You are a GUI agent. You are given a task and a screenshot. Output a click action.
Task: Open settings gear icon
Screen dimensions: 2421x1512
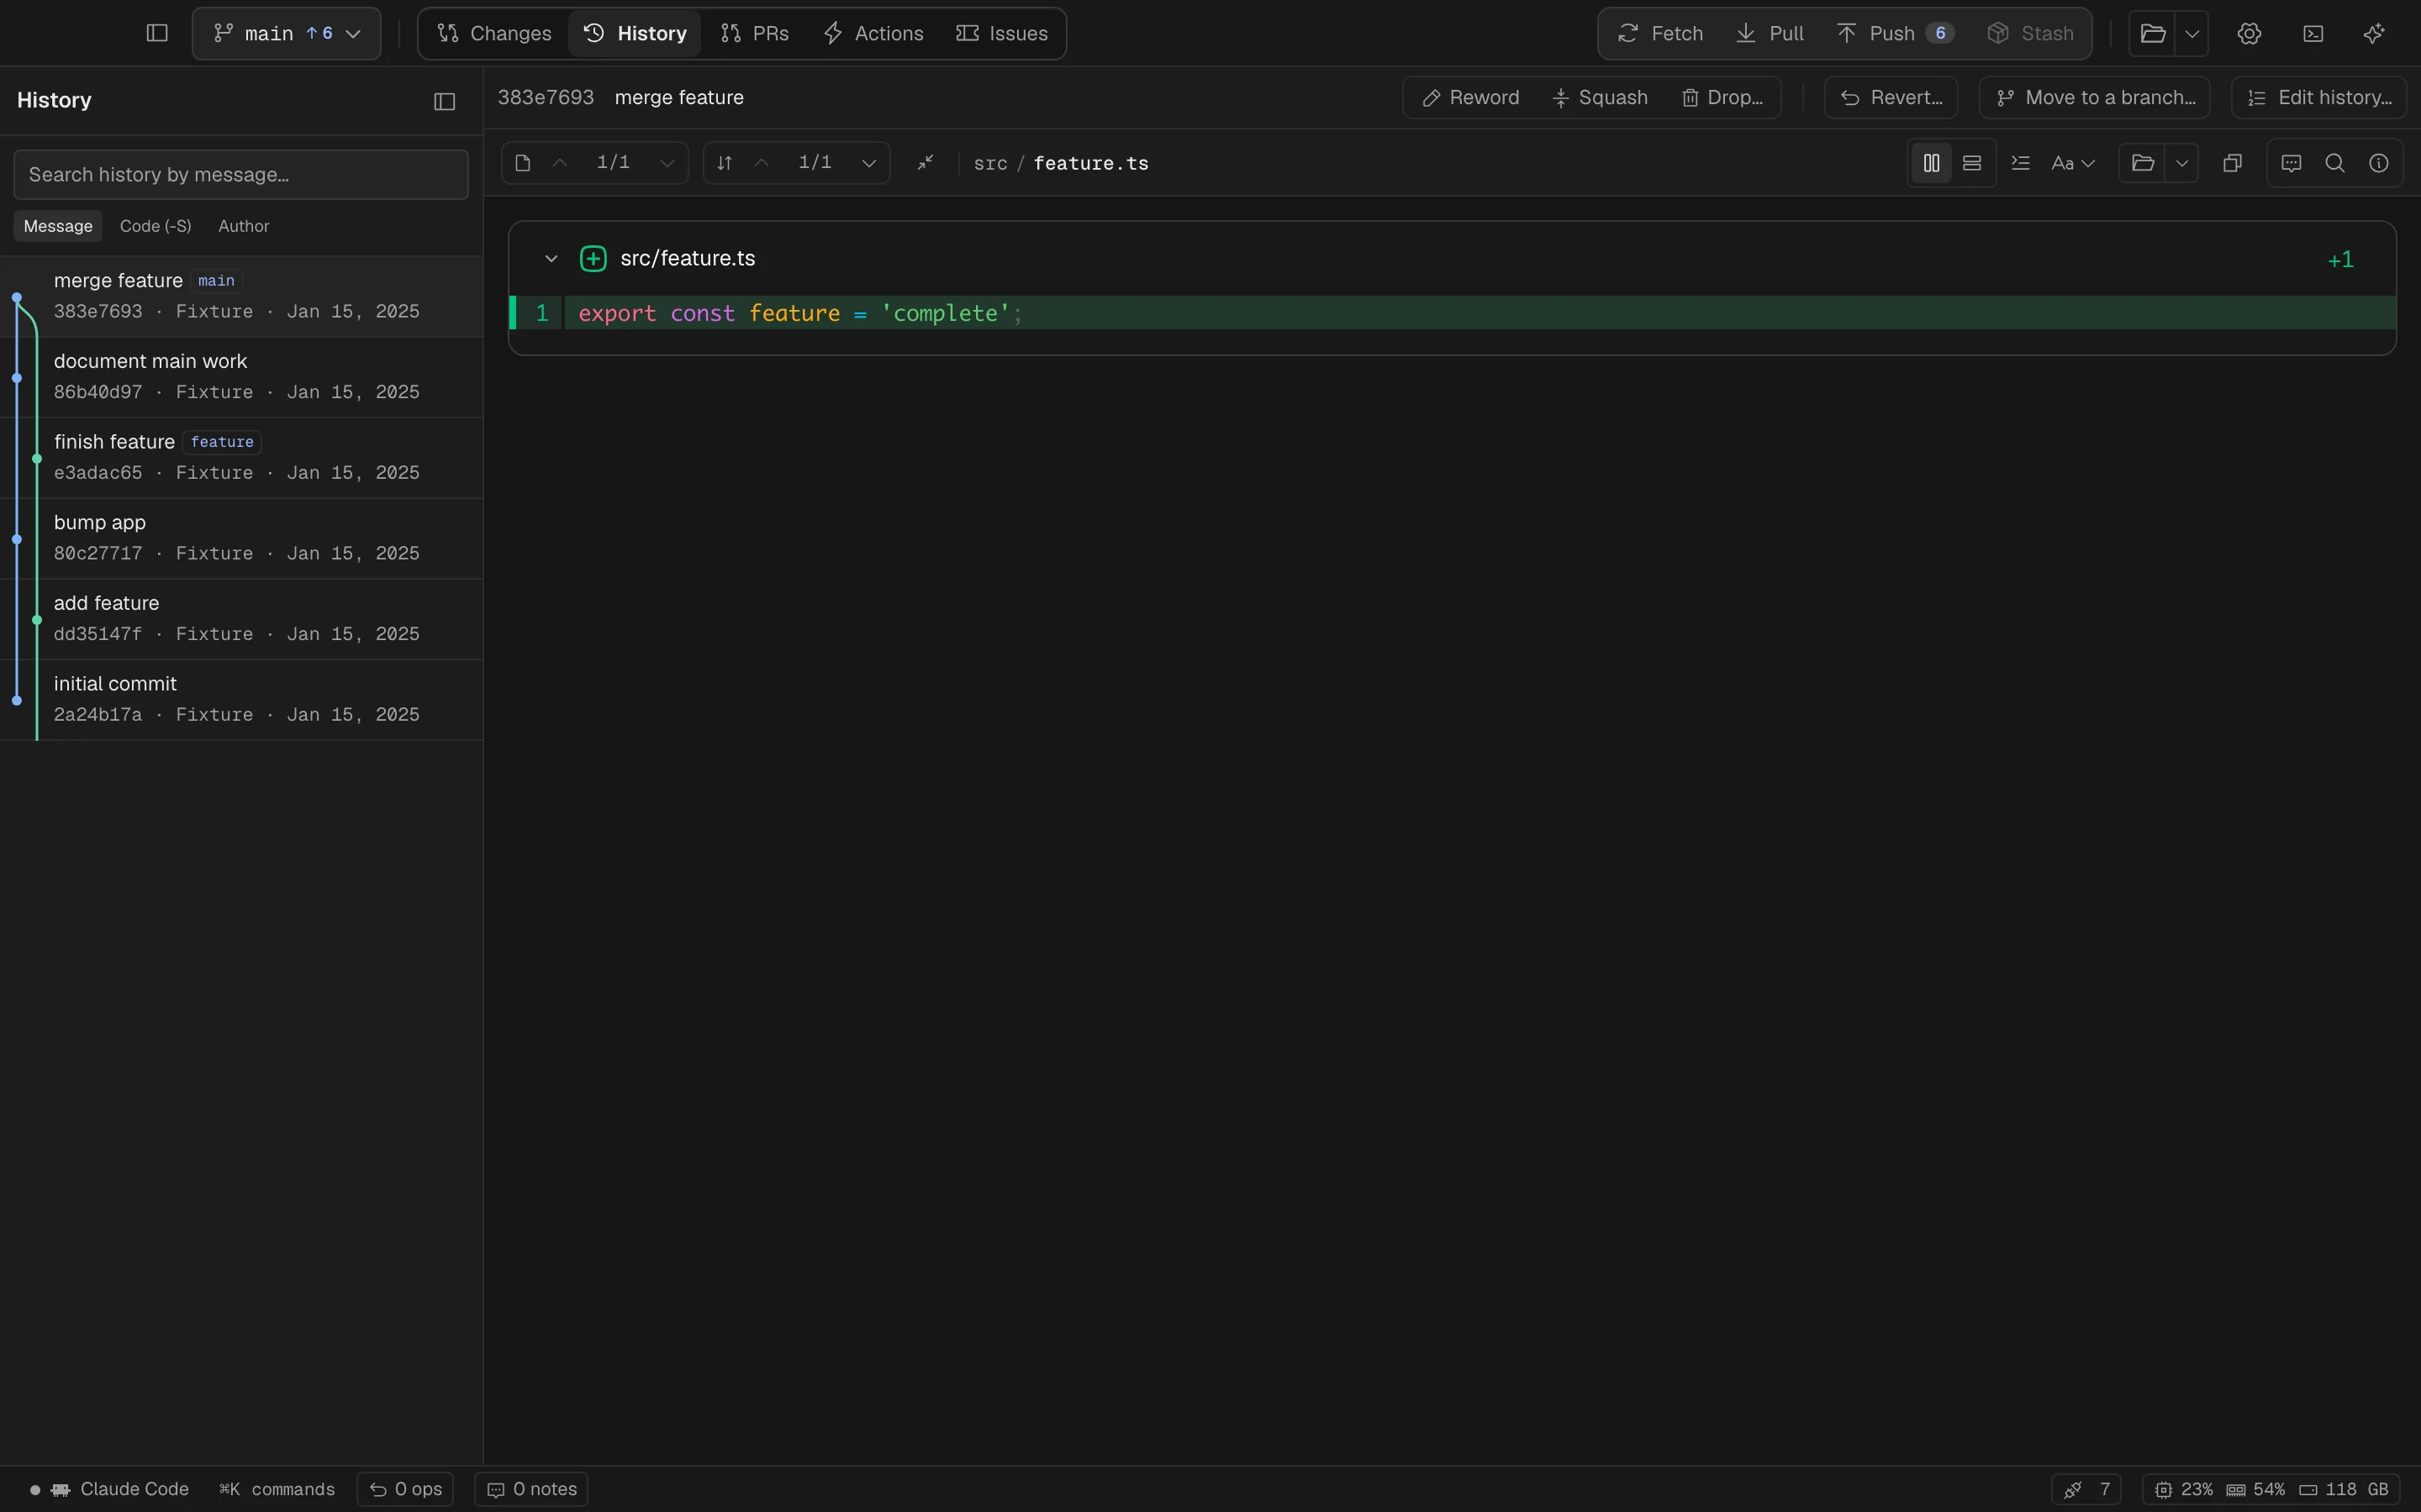[x=2249, y=33]
